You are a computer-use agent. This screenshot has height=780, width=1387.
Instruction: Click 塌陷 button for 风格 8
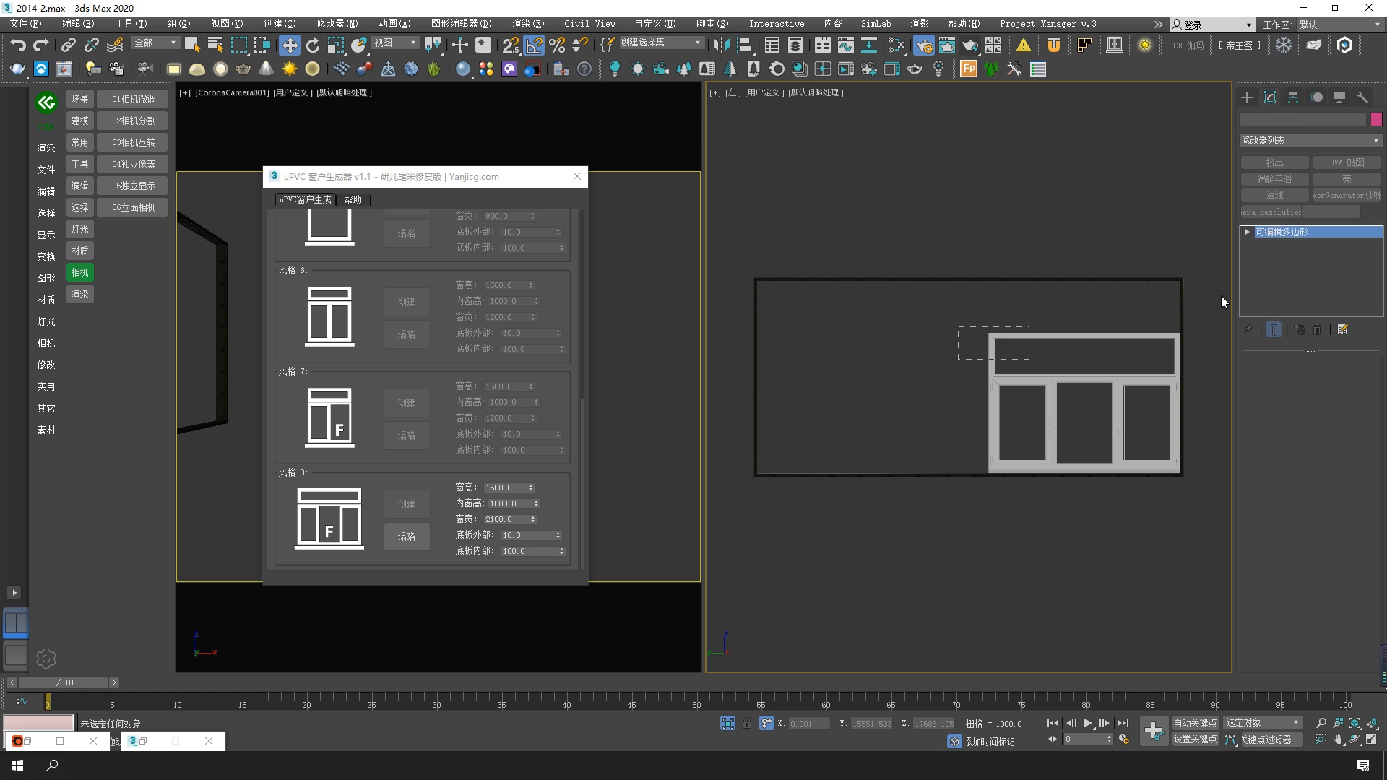(406, 537)
